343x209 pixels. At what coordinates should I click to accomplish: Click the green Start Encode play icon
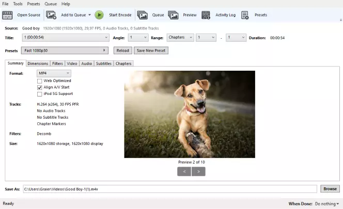[x=99, y=15]
